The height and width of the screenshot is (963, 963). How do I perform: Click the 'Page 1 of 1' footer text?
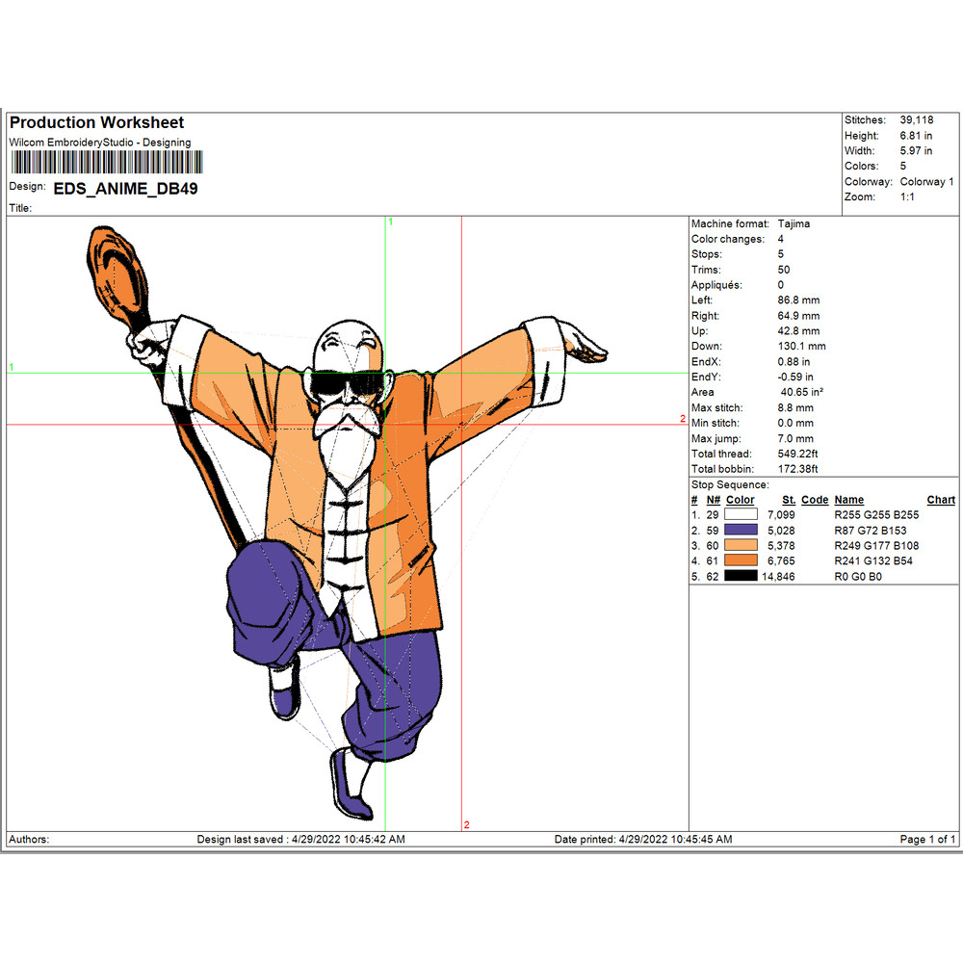pos(927,840)
